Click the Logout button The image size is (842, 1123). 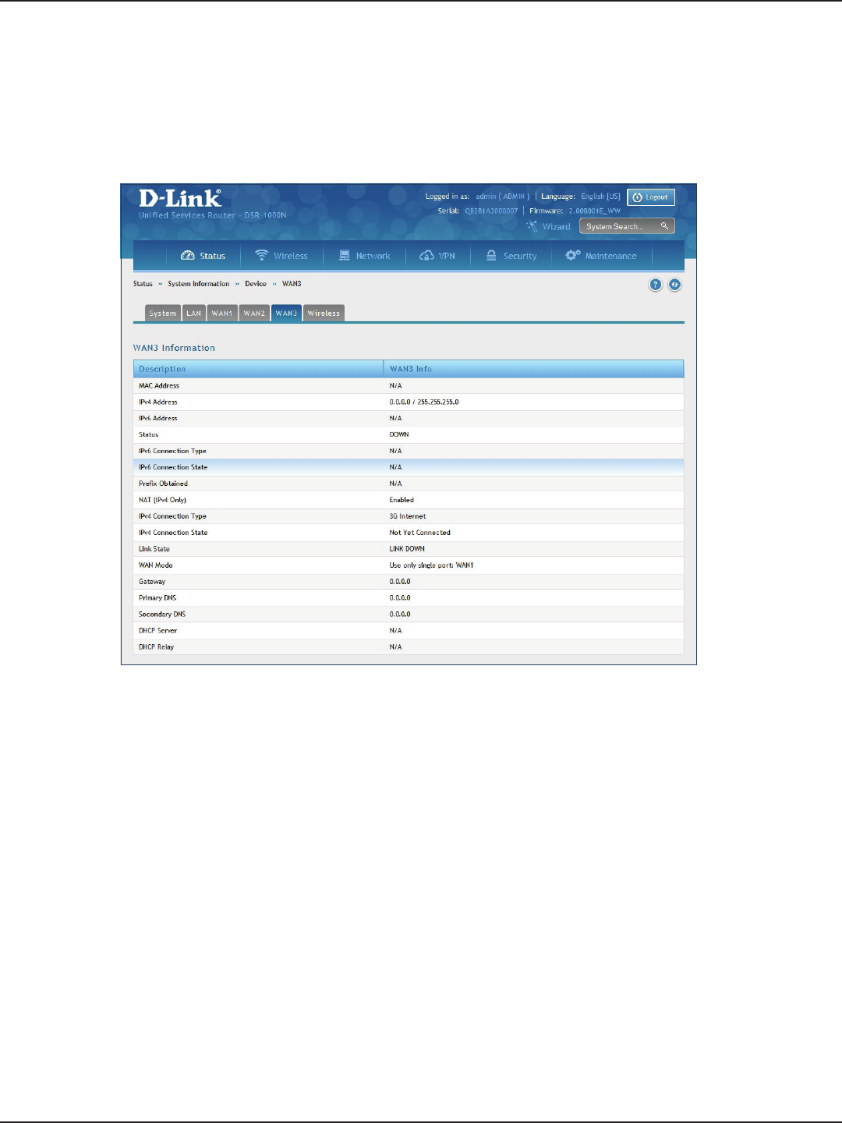pos(651,197)
